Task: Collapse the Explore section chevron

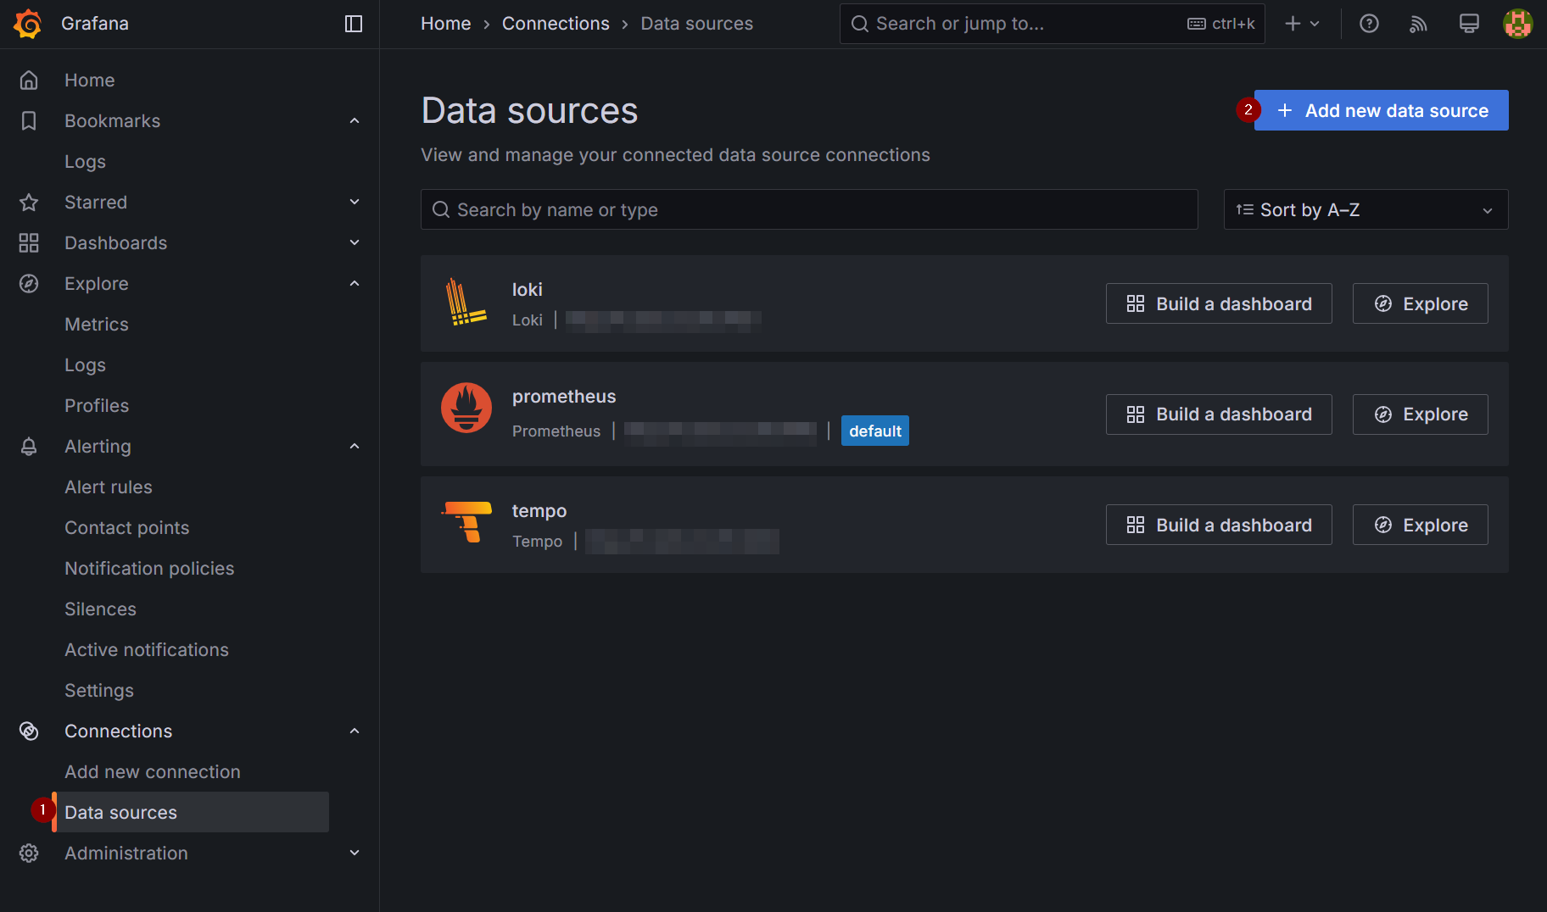Action: (355, 283)
